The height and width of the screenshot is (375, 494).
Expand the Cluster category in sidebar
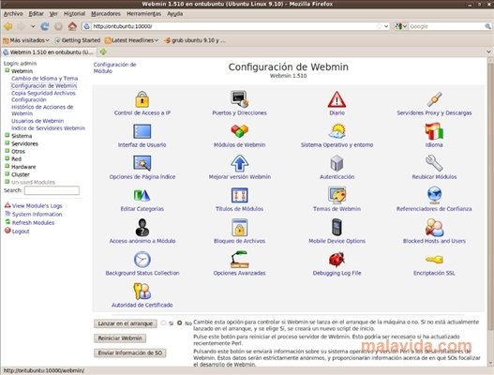point(7,174)
